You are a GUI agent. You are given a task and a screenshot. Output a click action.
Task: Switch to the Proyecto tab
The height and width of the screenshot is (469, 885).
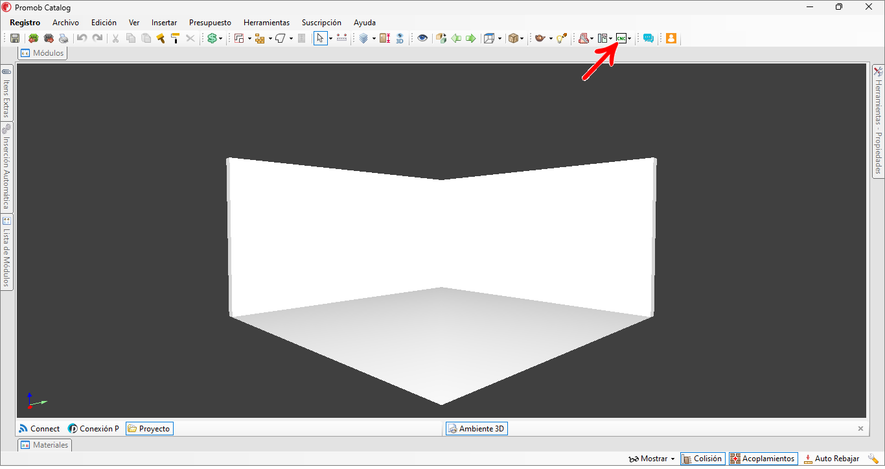(149, 428)
